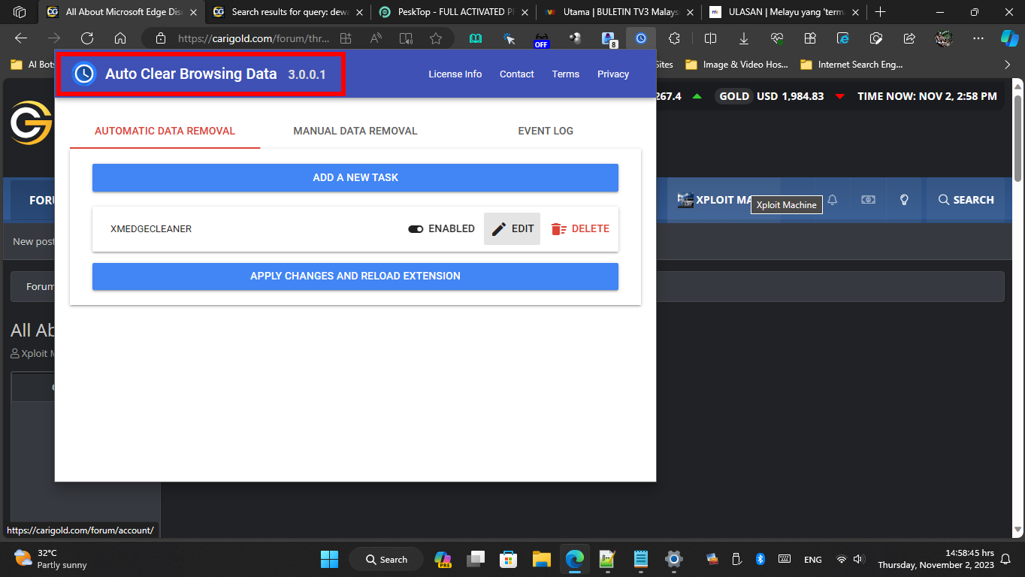Switch to the PeskTop browser tab
Screen dimensions: 1025x577
click(453, 12)
